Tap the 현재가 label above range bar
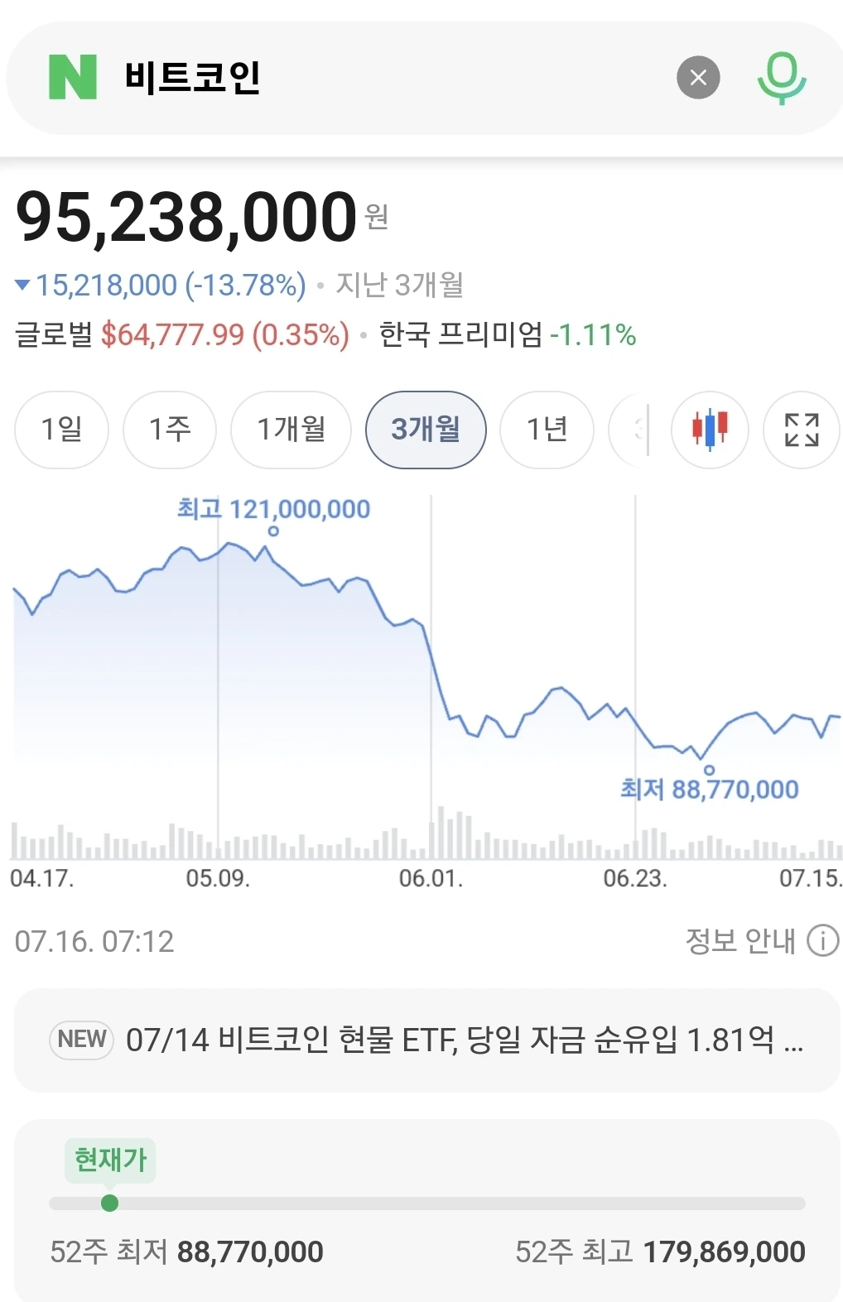The height and width of the screenshot is (1302, 843). click(110, 1160)
